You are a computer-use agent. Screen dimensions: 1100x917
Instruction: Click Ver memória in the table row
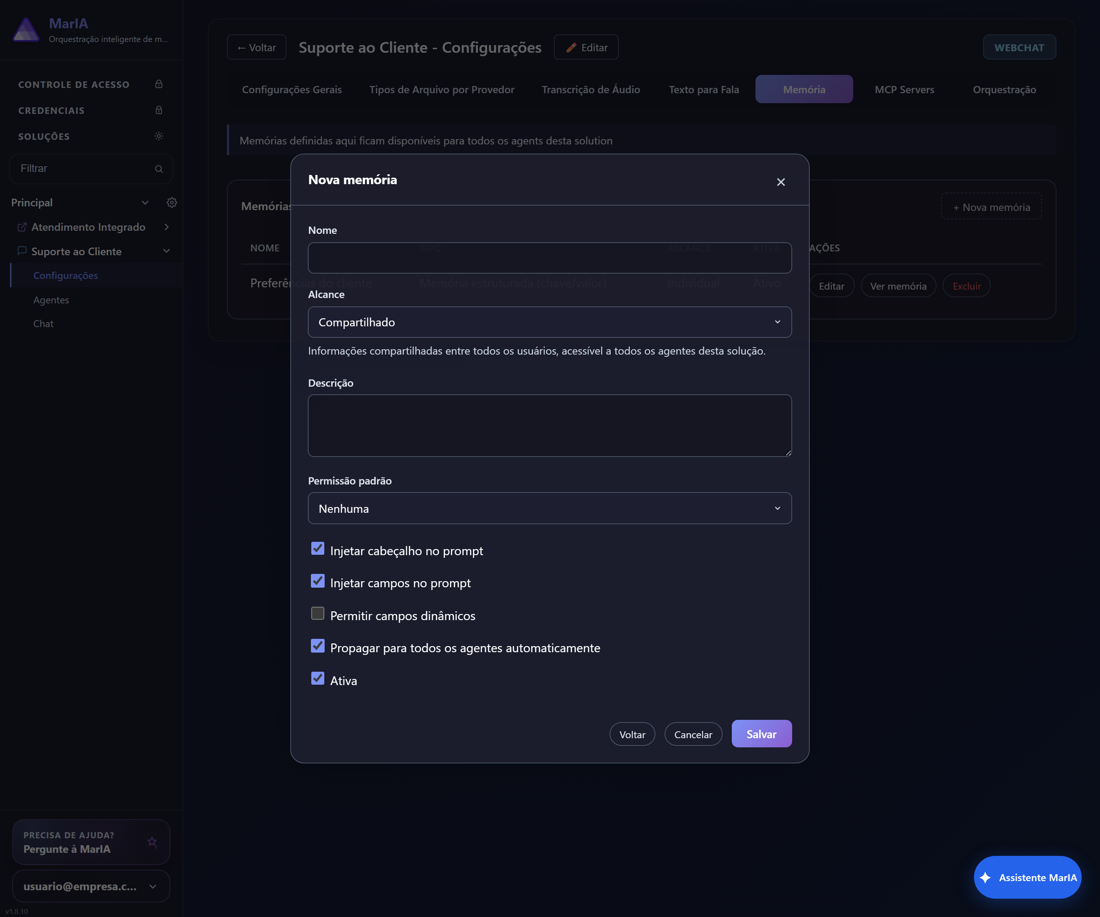(x=898, y=286)
